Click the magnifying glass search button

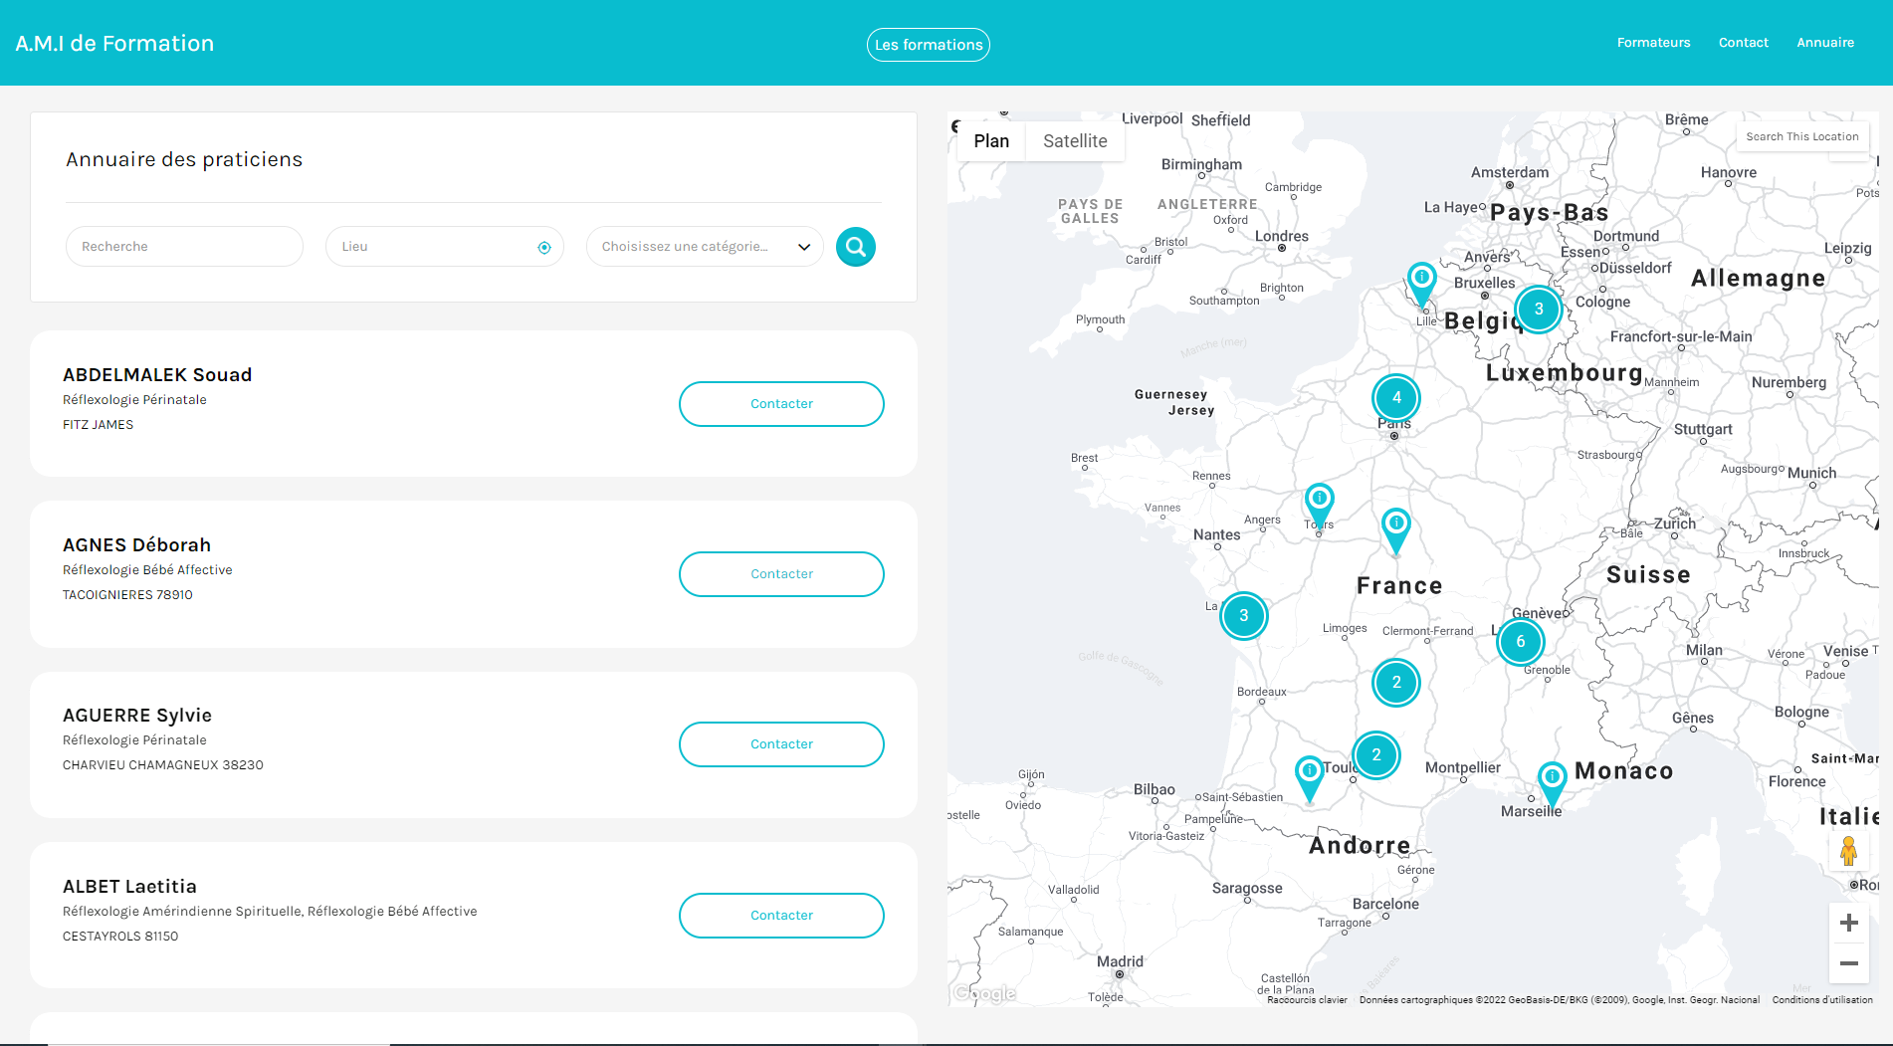click(855, 247)
